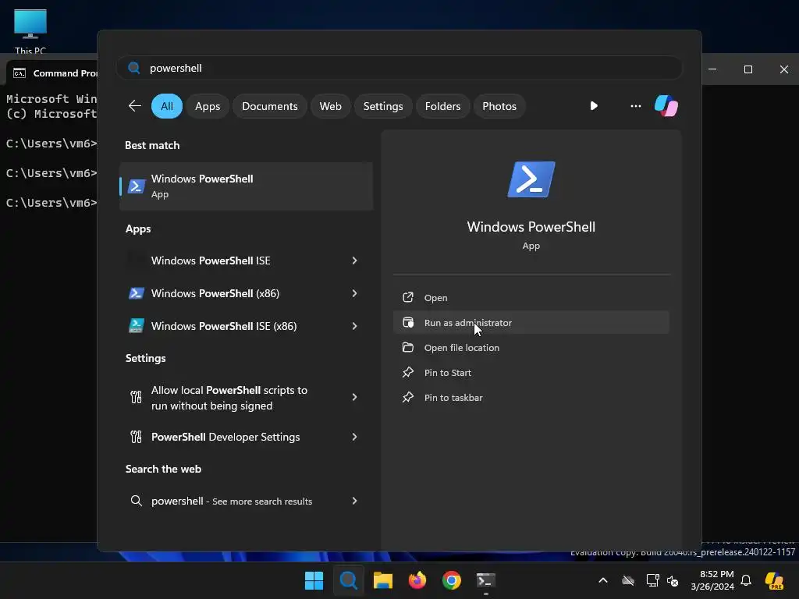799x599 pixels.
Task: Switch to the Apps filter tab
Action: [x=208, y=106]
